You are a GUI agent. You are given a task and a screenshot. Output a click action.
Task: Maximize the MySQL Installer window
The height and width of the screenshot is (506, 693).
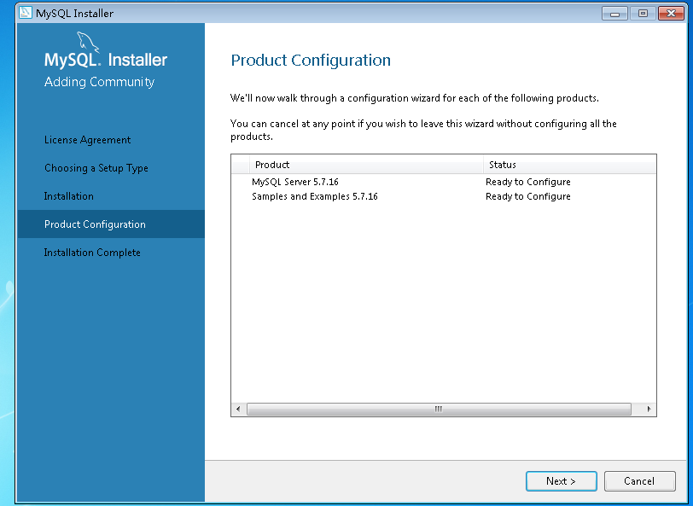coord(643,14)
